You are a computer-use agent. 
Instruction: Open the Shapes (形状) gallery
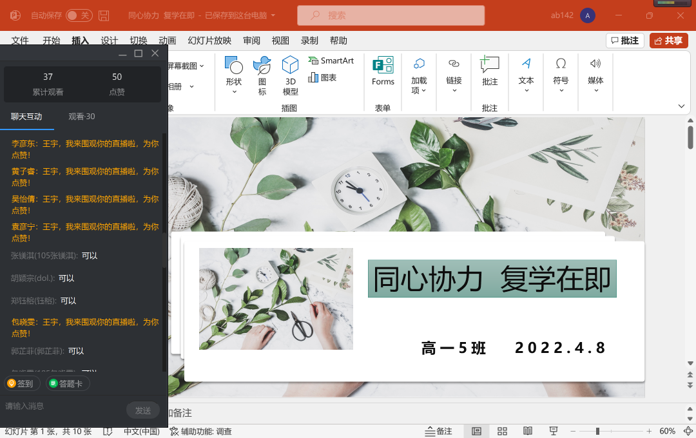234,75
